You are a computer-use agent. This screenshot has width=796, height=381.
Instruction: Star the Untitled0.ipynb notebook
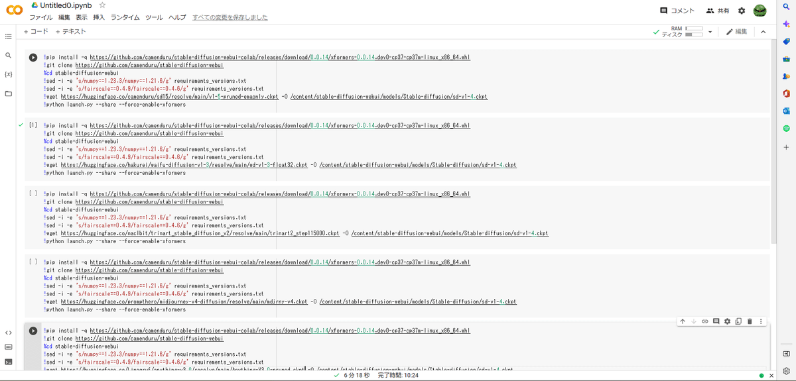(102, 5)
